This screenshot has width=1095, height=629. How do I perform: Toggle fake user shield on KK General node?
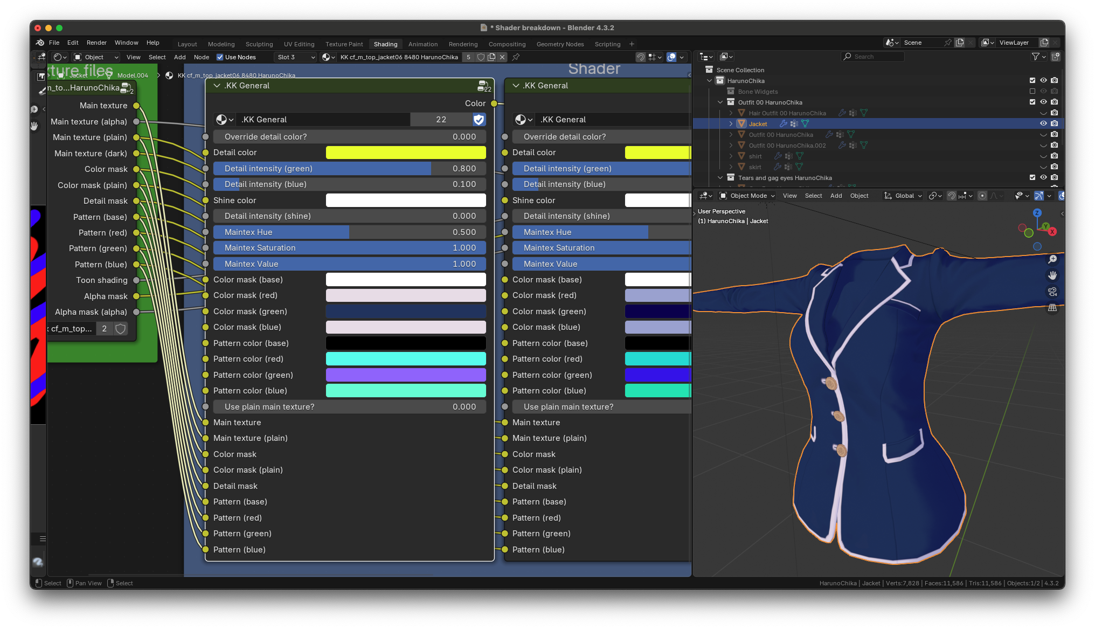point(479,120)
